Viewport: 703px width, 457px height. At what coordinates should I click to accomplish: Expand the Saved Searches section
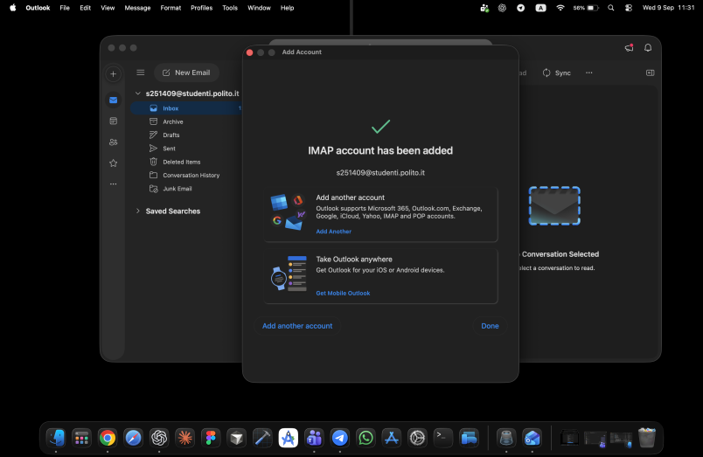pos(138,211)
